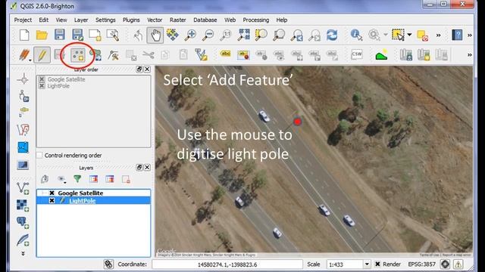Select the Identify Features tool
The image size is (485, 272).
(356, 35)
